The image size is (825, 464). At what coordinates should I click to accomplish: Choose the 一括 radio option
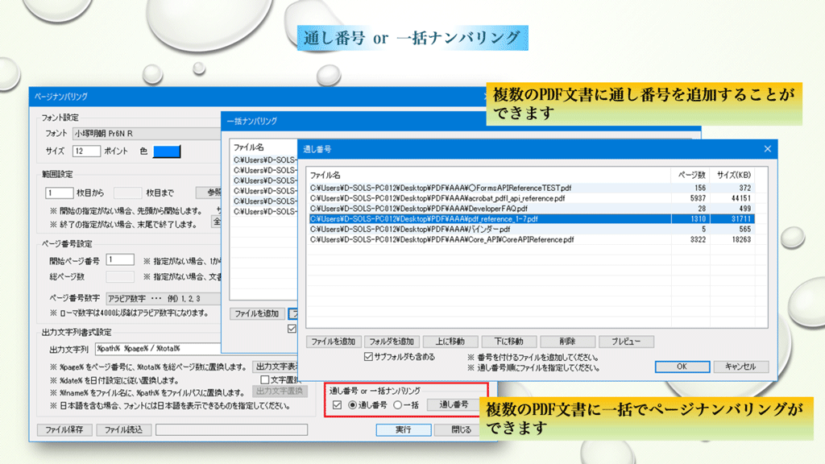(x=397, y=404)
